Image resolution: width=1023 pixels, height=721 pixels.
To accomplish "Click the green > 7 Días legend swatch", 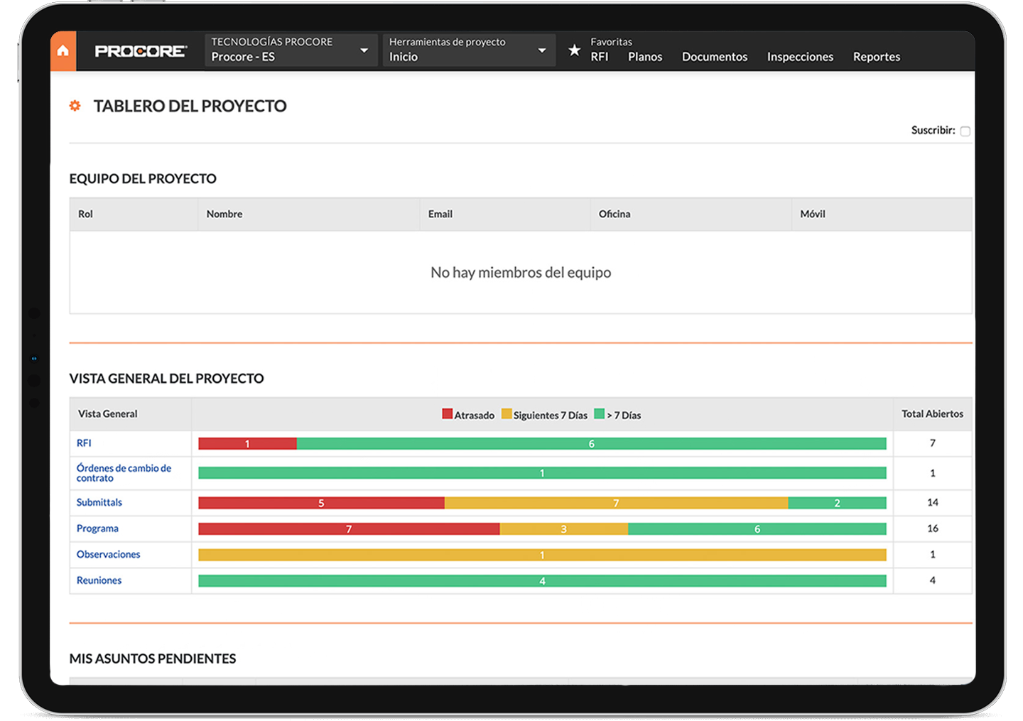I will pyautogui.click(x=600, y=413).
